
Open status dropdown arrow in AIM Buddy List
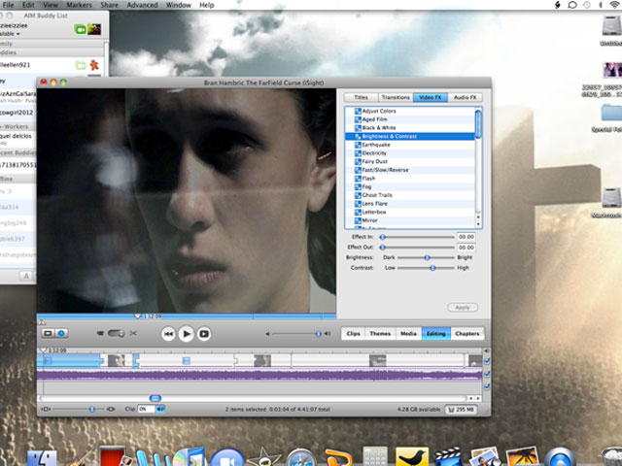click(x=17, y=34)
